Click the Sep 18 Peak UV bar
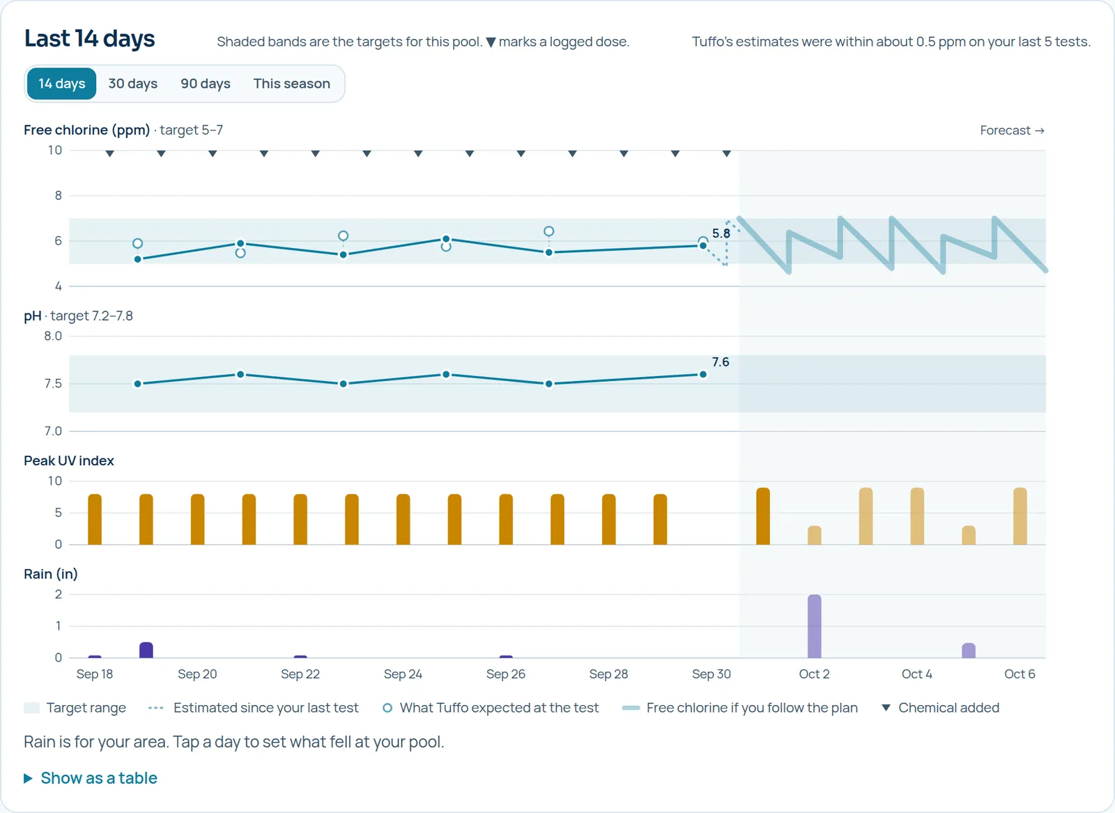 pyautogui.click(x=95, y=519)
